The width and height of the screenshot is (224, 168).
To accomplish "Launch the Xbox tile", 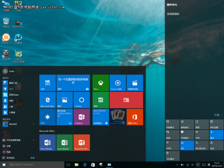I will point(101,83).
